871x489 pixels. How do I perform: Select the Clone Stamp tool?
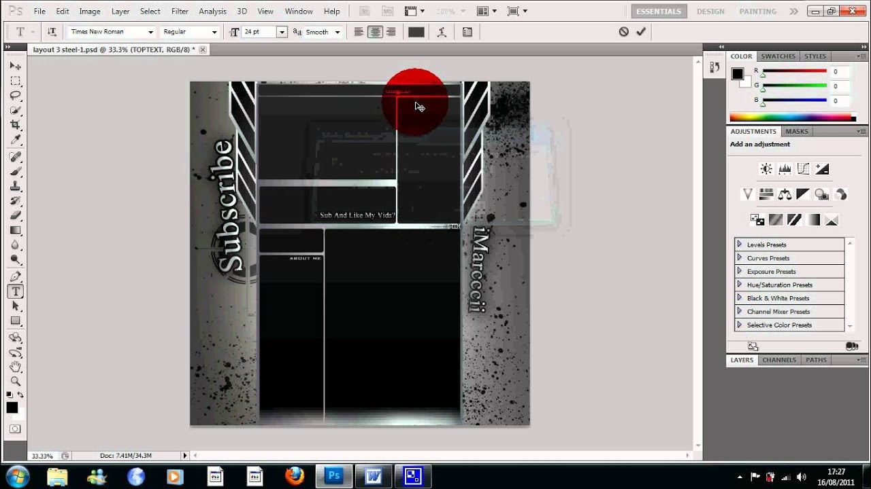15,186
